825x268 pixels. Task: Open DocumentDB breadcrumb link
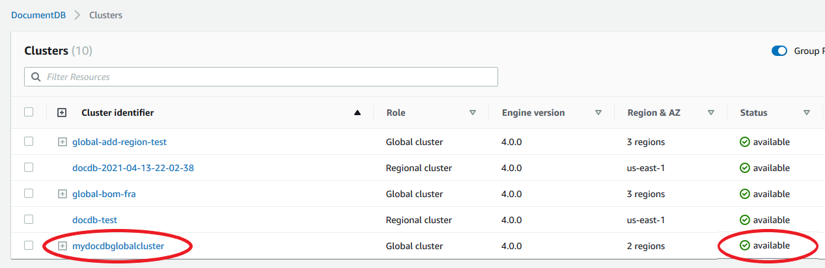coord(38,15)
